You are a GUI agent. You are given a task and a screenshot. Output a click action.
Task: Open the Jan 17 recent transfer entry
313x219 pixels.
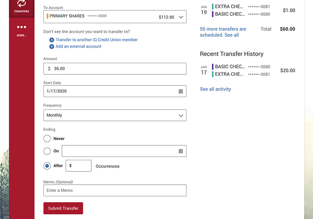coord(247,70)
